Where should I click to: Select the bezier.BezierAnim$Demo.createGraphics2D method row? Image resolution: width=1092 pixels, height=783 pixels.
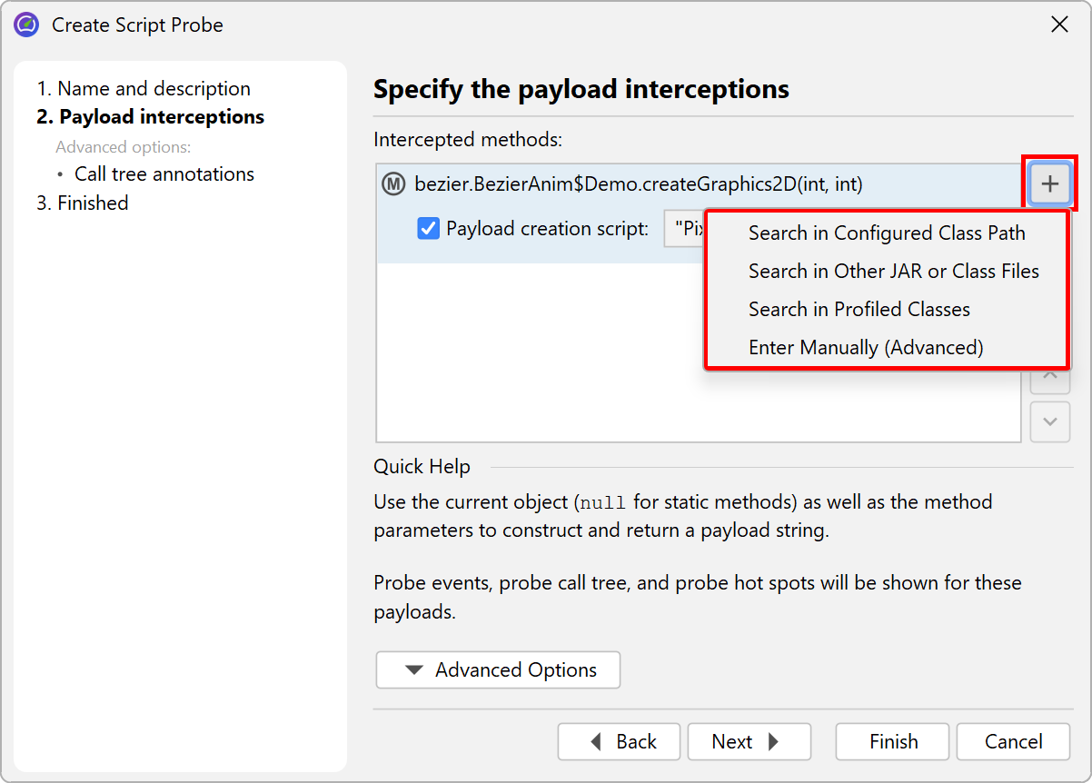coord(638,184)
